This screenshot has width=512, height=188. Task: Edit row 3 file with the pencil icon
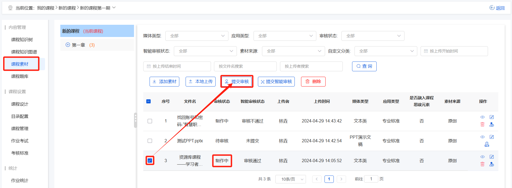coord(492,157)
